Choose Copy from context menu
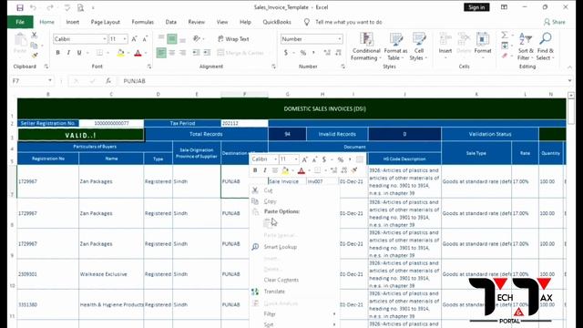 270,201
